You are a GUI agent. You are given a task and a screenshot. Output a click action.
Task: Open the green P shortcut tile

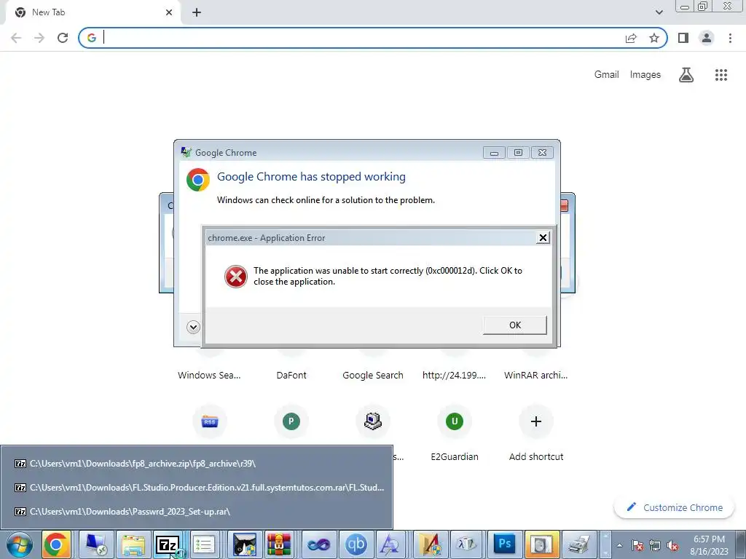291,421
